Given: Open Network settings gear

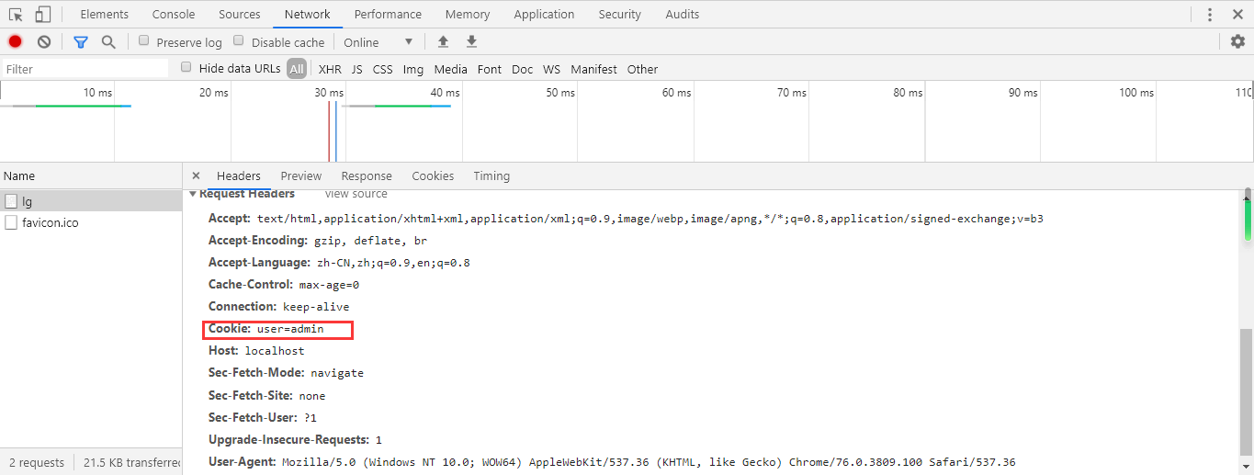Looking at the screenshot, I should pyautogui.click(x=1237, y=42).
